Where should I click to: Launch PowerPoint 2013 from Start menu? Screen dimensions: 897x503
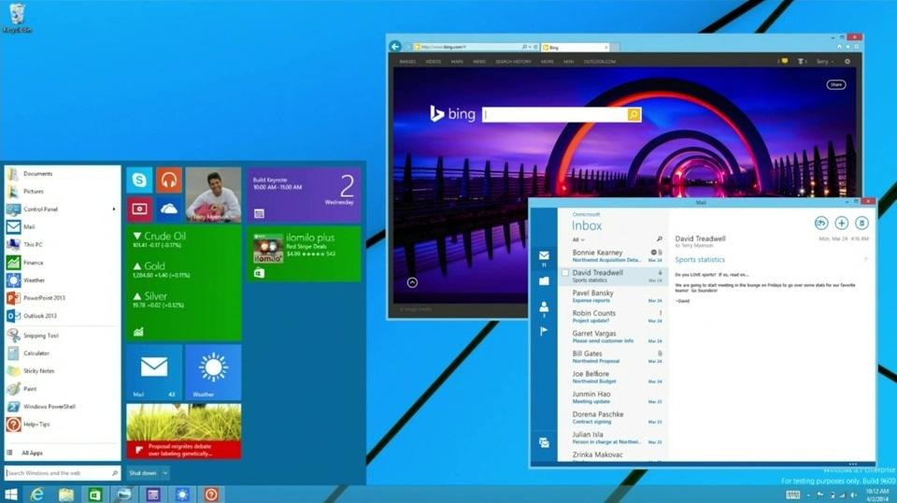44,297
